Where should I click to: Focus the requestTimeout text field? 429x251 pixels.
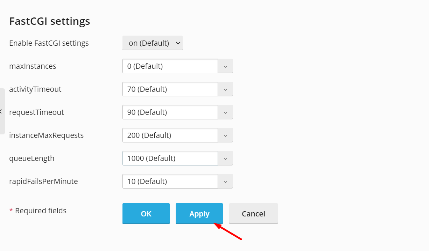coord(170,112)
